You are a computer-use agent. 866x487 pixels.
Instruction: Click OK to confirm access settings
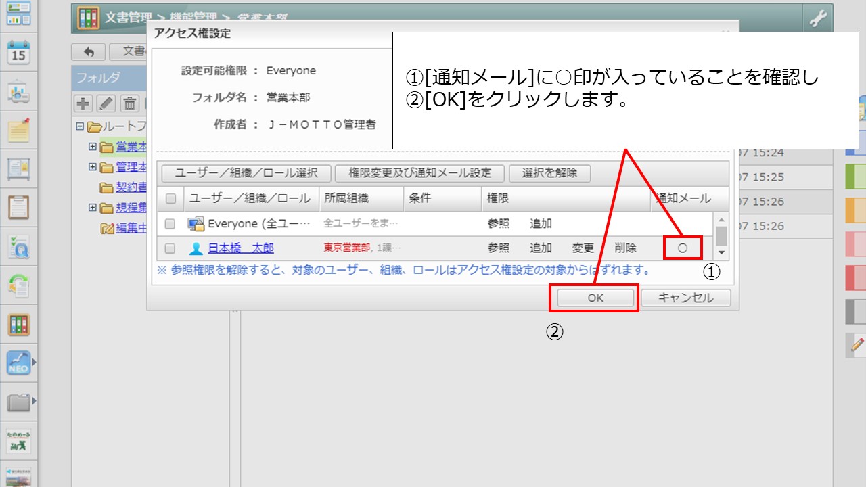(595, 298)
